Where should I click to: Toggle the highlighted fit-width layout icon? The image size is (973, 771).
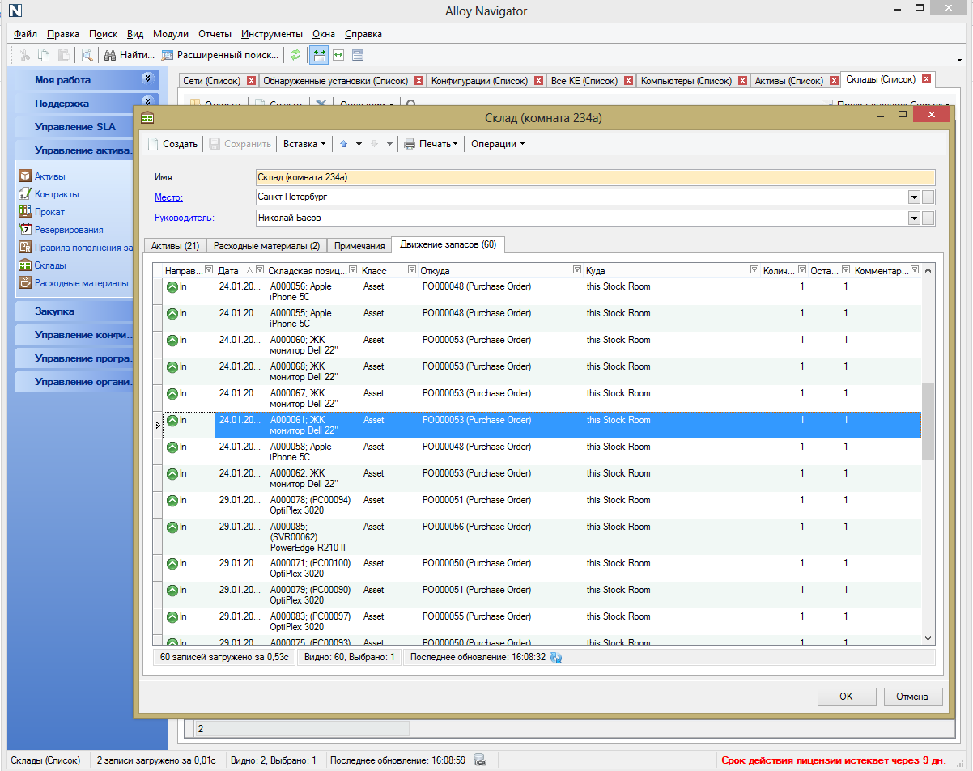click(319, 55)
